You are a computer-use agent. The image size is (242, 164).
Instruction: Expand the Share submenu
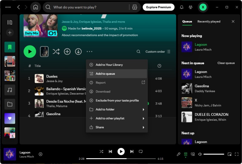(x=117, y=127)
